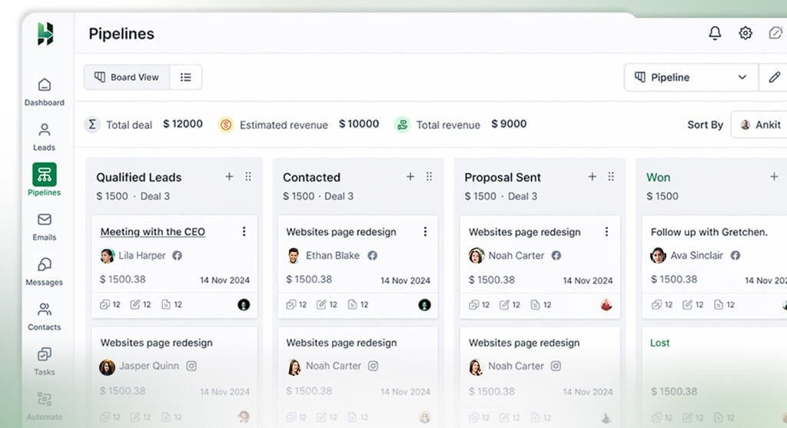Click the Facebook icon next to Ethan Blake
This screenshot has height=428, width=787.
[372, 255]
